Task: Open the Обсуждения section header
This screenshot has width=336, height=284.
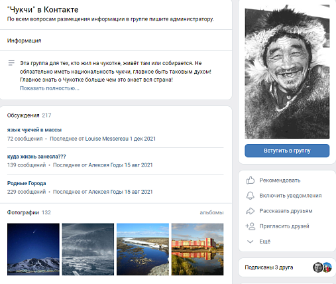Action: (23, 115)
